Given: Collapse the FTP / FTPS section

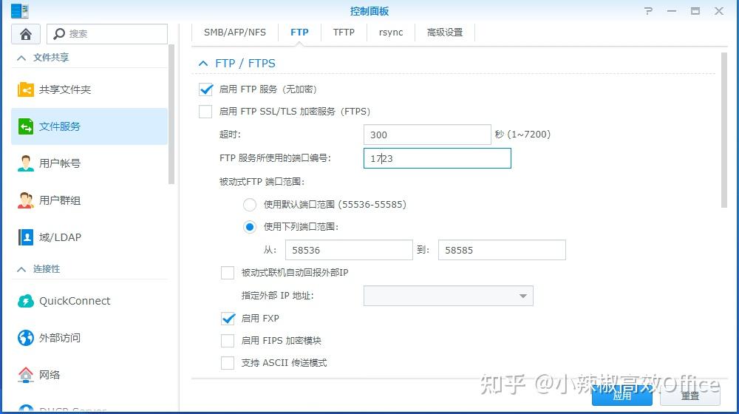Looking at the screenshot, I should coord(203,63).
